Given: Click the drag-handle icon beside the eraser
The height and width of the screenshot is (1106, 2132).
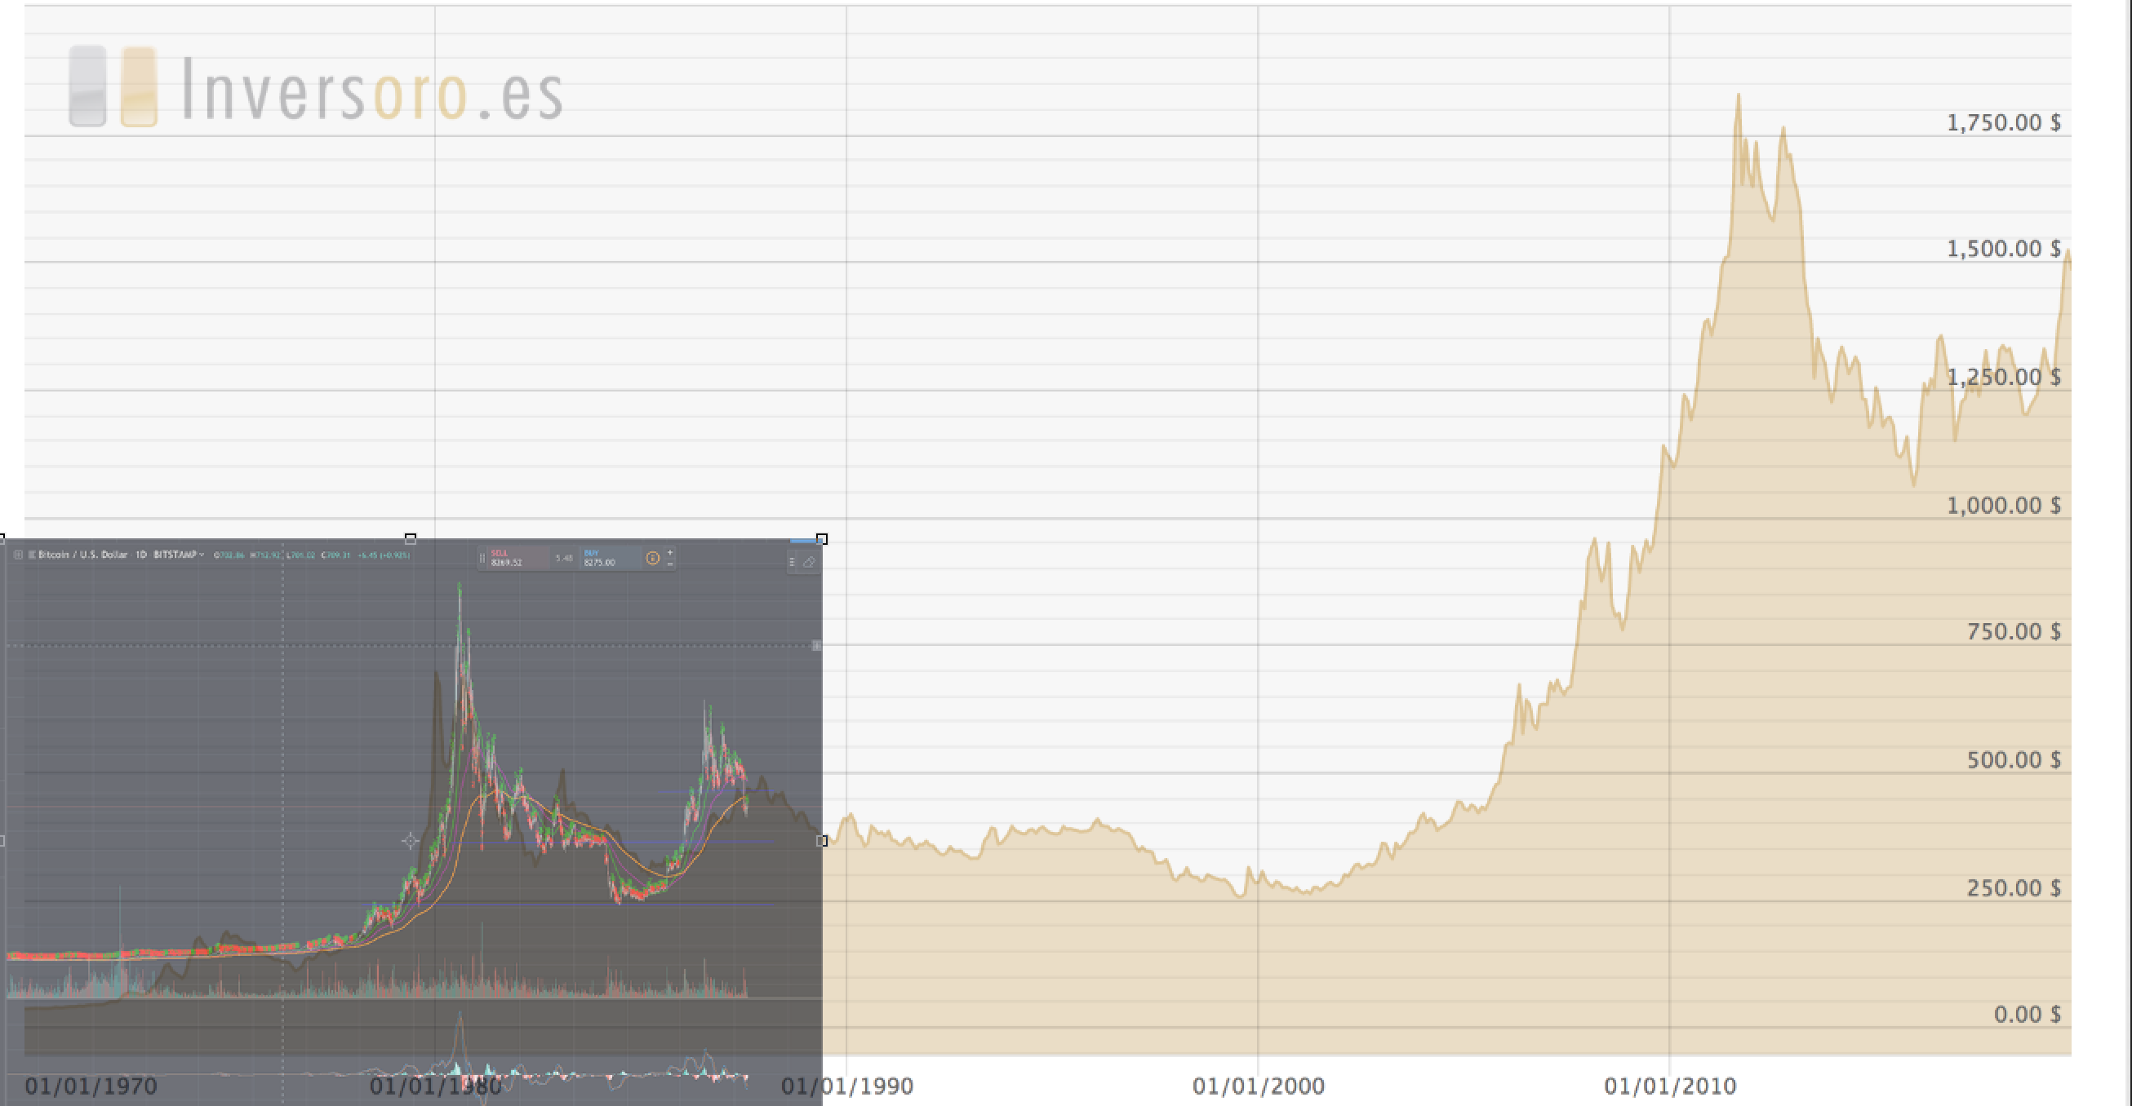Looking at the screenshot, I should pos(792,563).
